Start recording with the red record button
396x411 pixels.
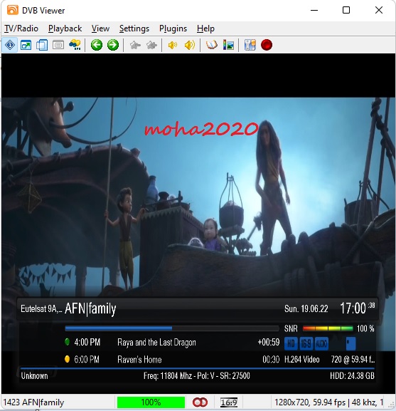[267, 45]
